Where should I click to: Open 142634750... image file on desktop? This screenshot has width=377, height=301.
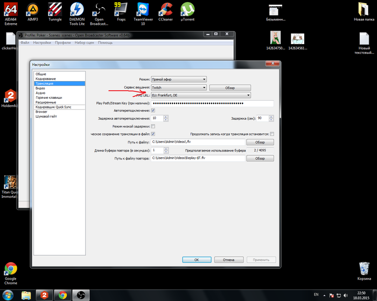tap(276, 40)
